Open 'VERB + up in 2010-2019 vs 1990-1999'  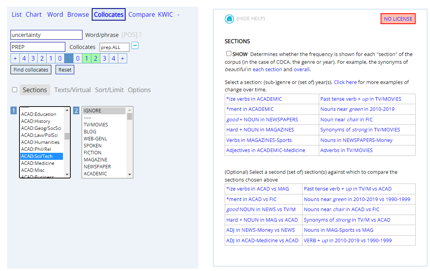click(348, 240)
